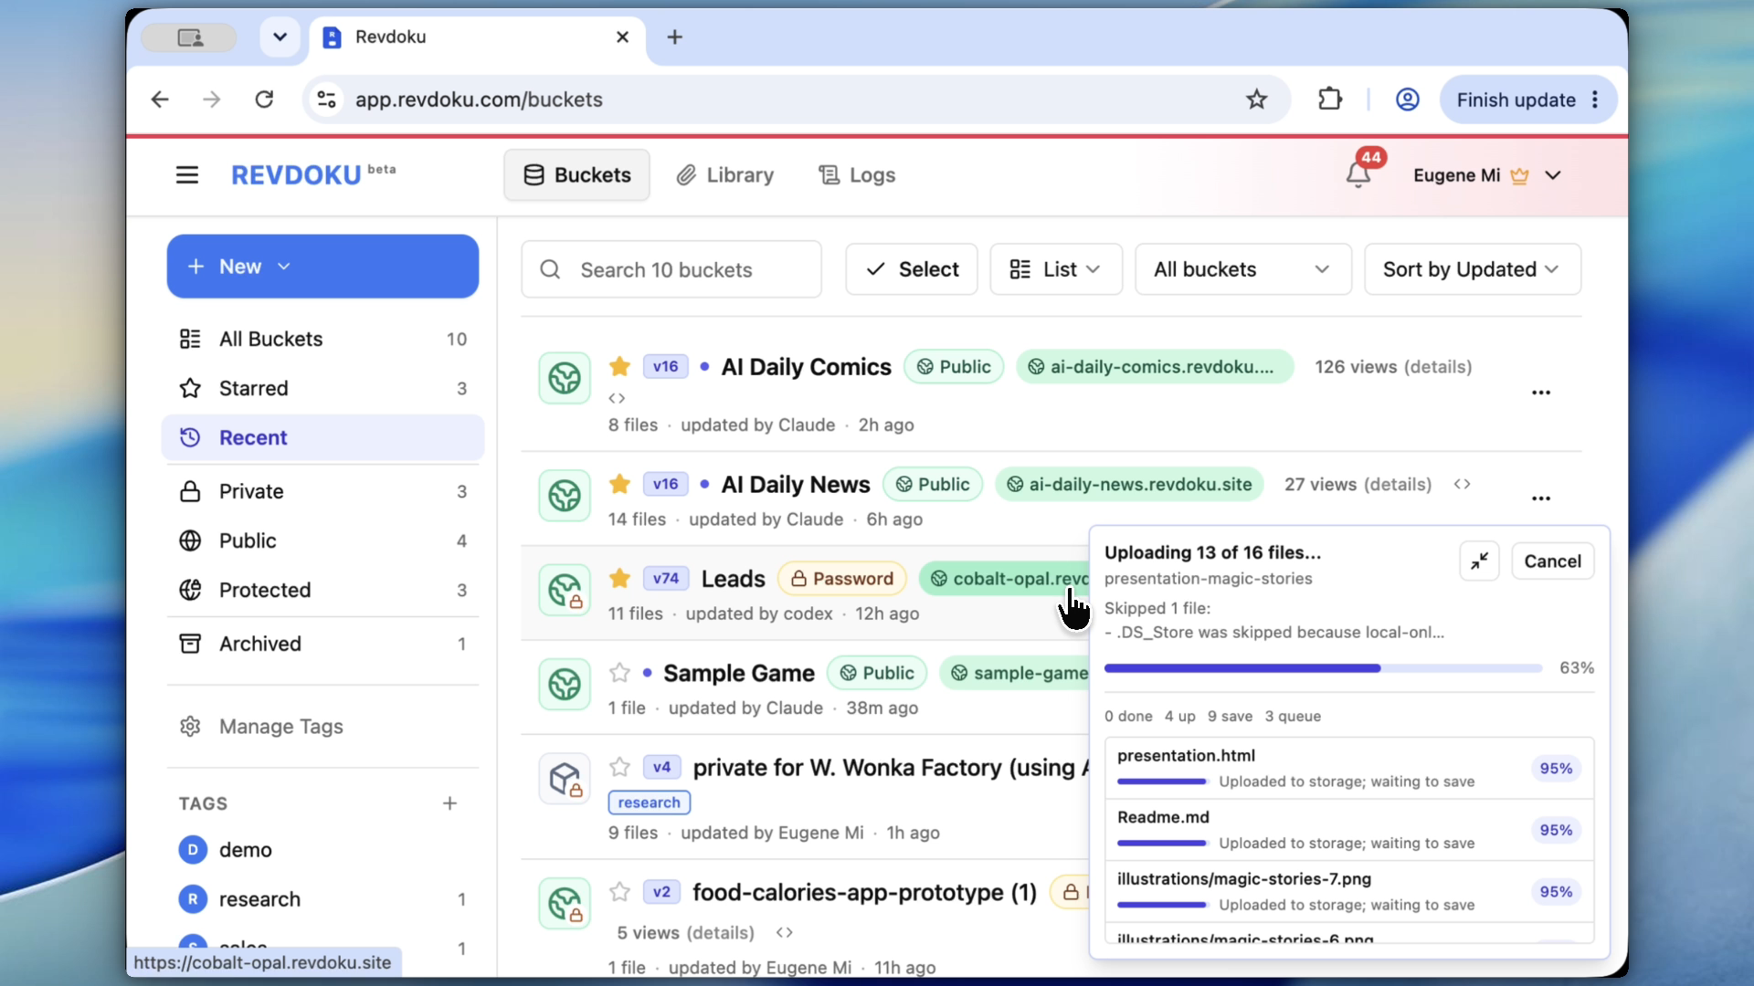Viewport: 1754px width, 986px height.
Task: Open the food-calories-app-prototype bucket icon
Action: click(x=565, y=903)
